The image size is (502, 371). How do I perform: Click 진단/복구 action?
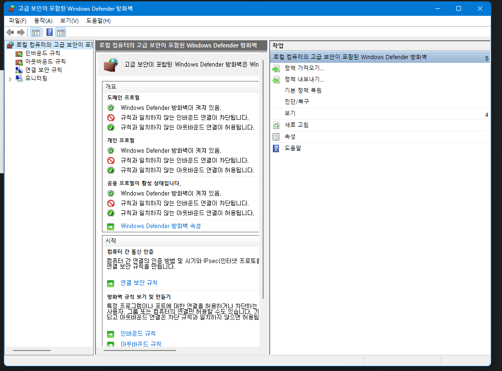pyautogui.click(x=297, y=102)
